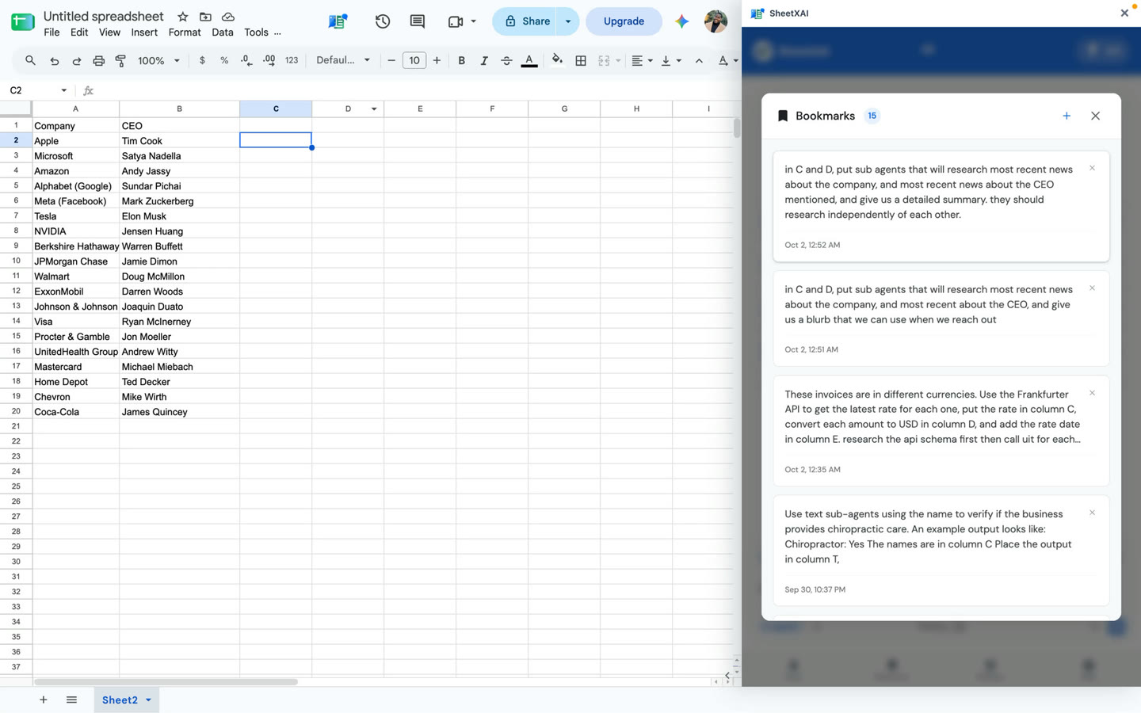Click the video meeting camera icon

click(x=456, y=21)
